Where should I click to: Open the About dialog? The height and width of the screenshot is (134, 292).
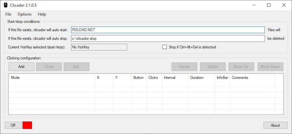(276, 125)
